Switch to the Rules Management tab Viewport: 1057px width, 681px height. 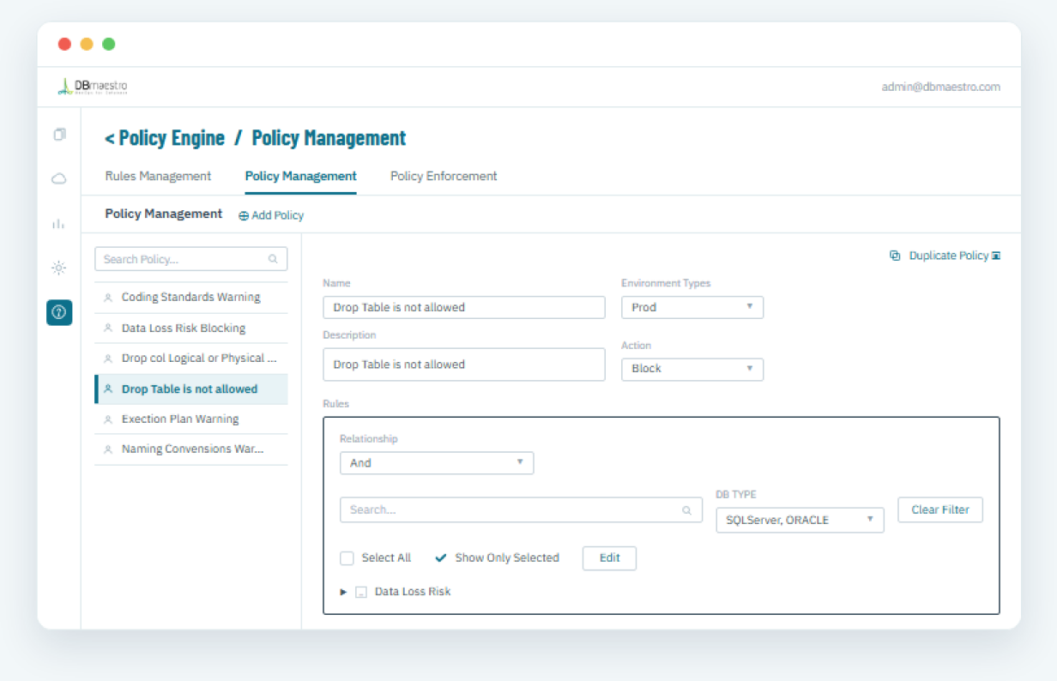pyautogui.click(x=158, y=176)
